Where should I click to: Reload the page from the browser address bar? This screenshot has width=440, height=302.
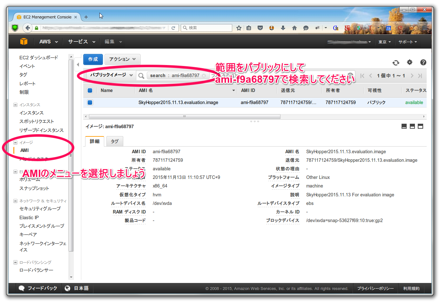pyautogui.click(x=173, y=28)
